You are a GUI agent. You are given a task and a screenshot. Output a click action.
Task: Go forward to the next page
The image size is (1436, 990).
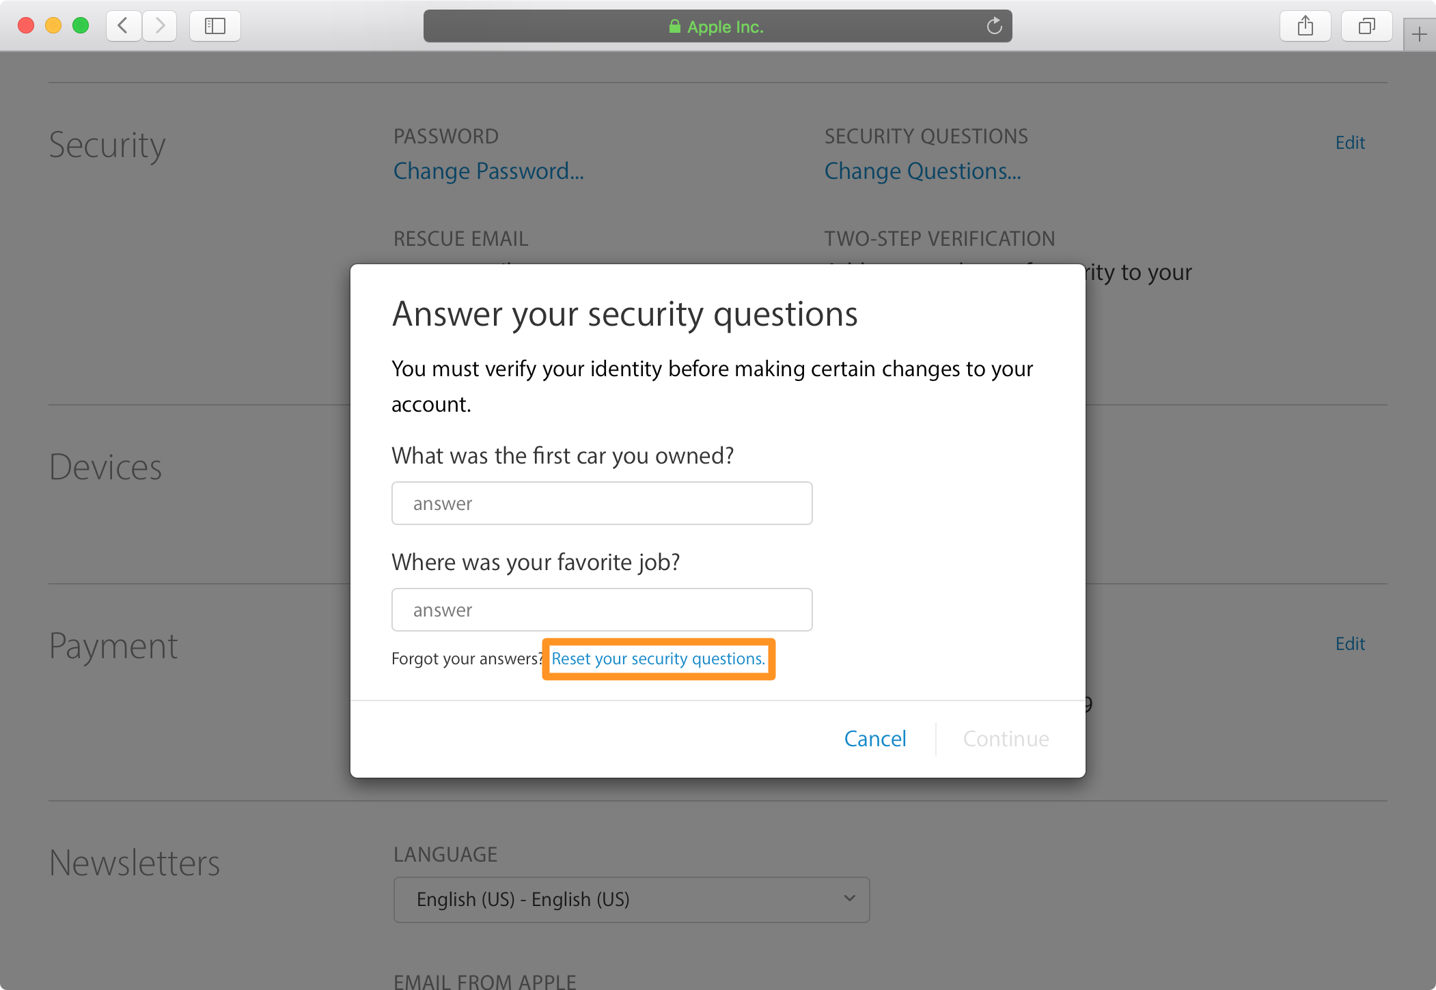[160, 26]
